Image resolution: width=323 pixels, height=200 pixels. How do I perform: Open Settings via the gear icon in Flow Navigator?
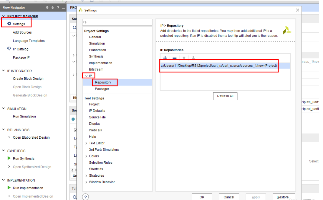tap(9, 24)
